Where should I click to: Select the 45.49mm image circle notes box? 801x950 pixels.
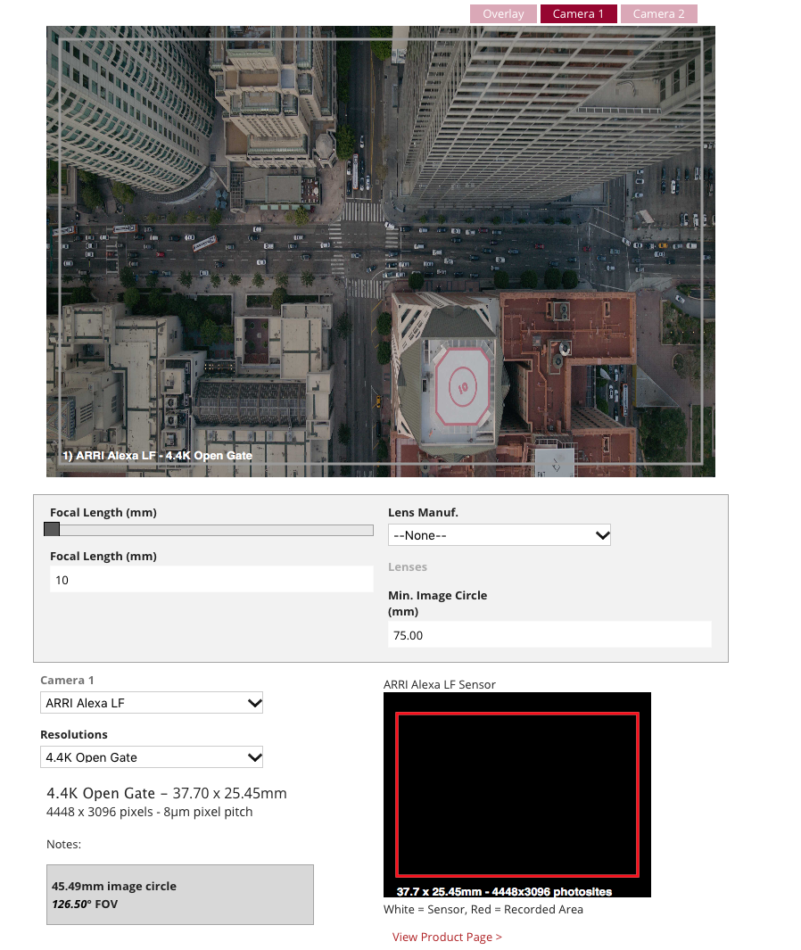[179, 895]
